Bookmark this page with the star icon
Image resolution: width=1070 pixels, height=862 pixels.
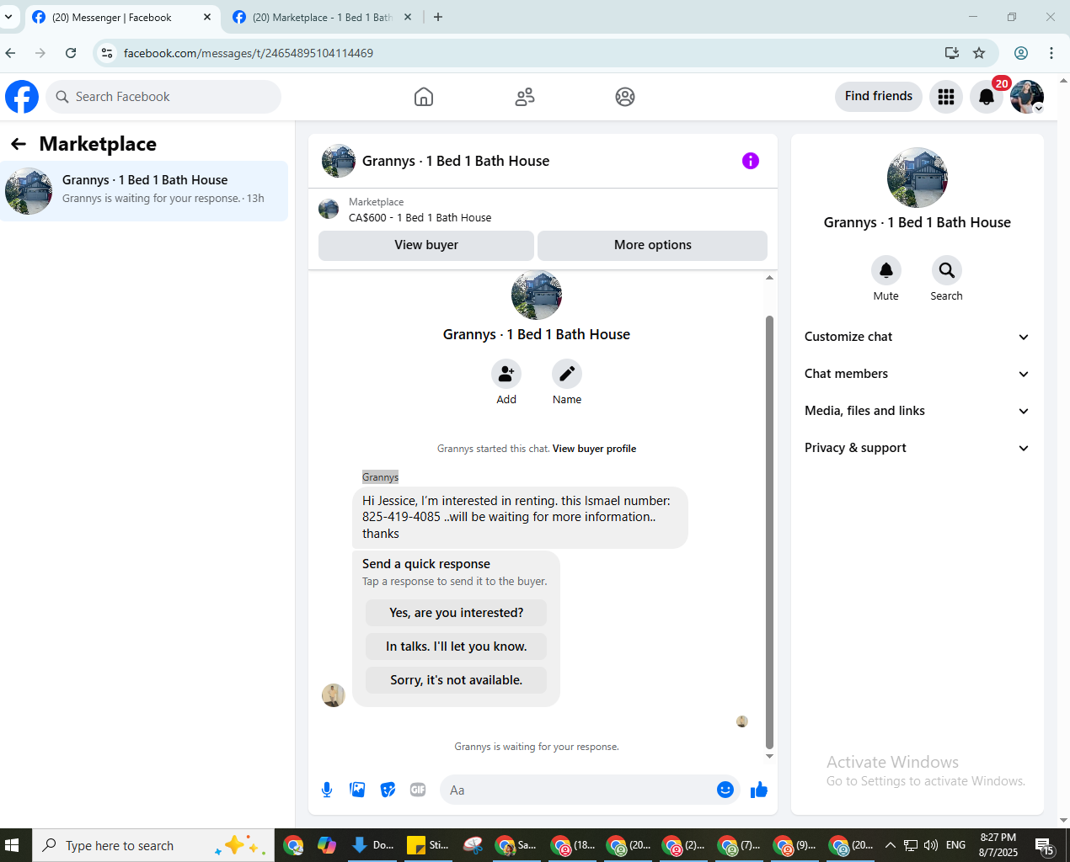(x=979, y=53)
